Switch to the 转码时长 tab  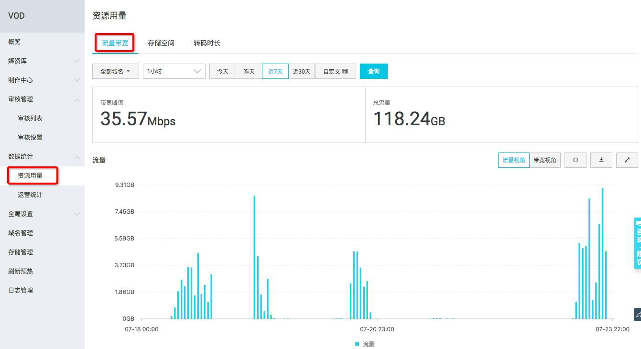pyautogui.click(x=207, y=43)
